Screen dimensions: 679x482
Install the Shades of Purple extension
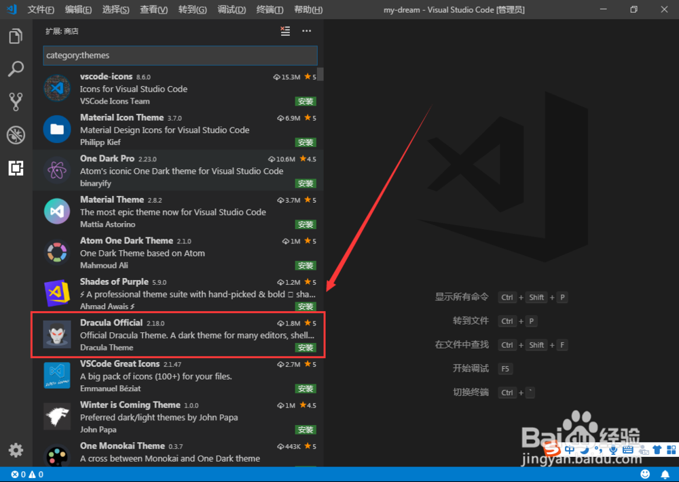(x=306, y=307)
